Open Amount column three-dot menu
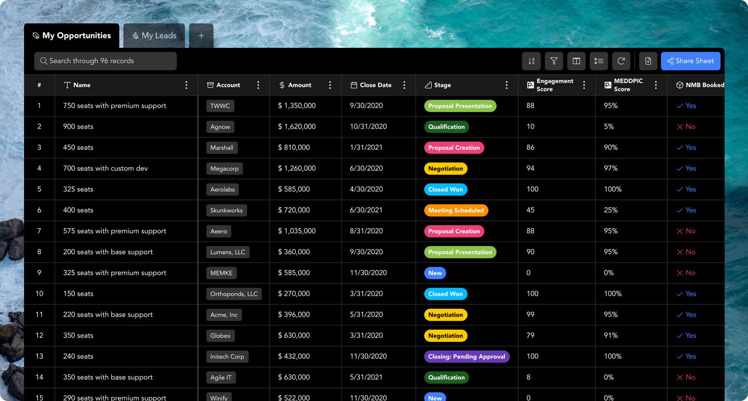Screen dimensions: 748x401 [x=330, y=85]
